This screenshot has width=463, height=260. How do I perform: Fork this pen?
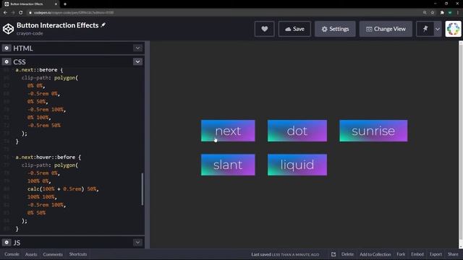point(401,254)
